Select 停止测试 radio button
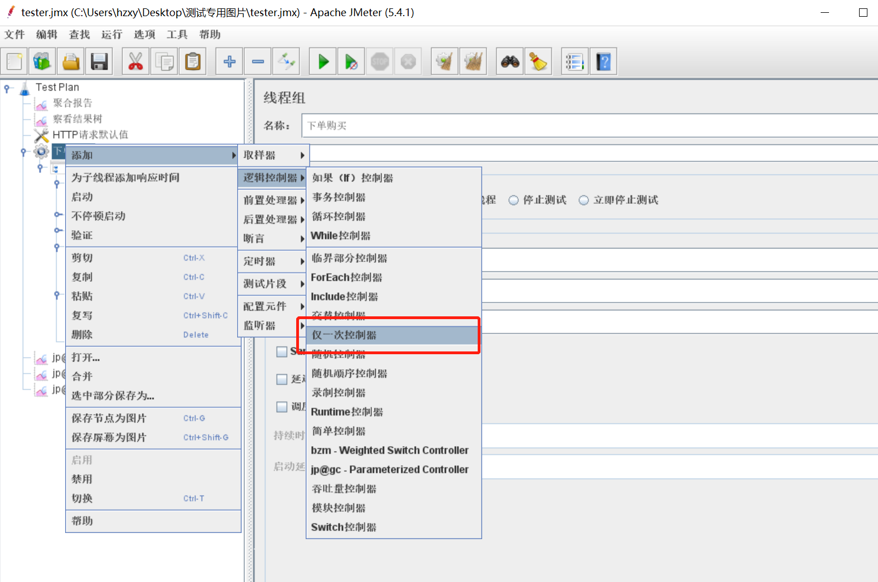Image resolution: width=878 pixels, height=582 pixels. [513, 200]
